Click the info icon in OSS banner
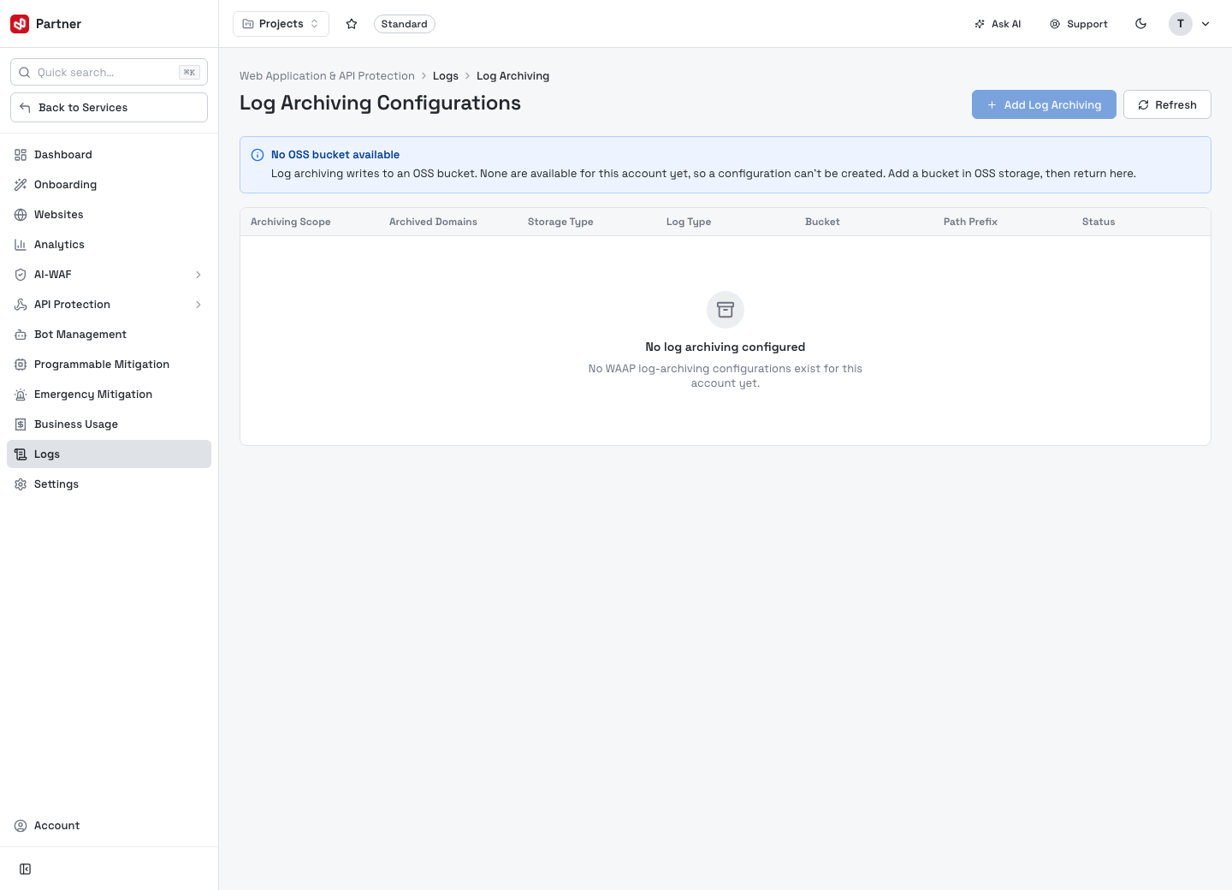 [x=258, y=155]
